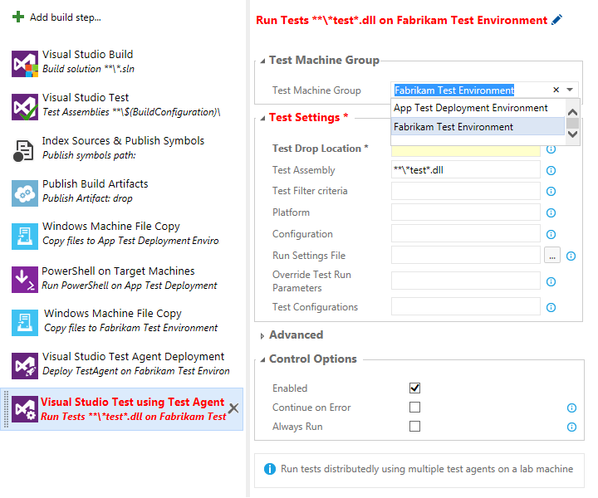Viewport: 598px width, 498px height.
Task: Show info for Always Run option
Action: coord(571,427)
